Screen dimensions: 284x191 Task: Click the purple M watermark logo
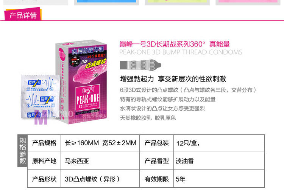(41, 117)
